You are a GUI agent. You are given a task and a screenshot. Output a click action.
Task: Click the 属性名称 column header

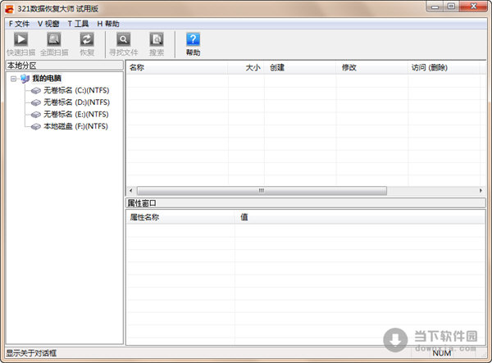tap(180, 217)
